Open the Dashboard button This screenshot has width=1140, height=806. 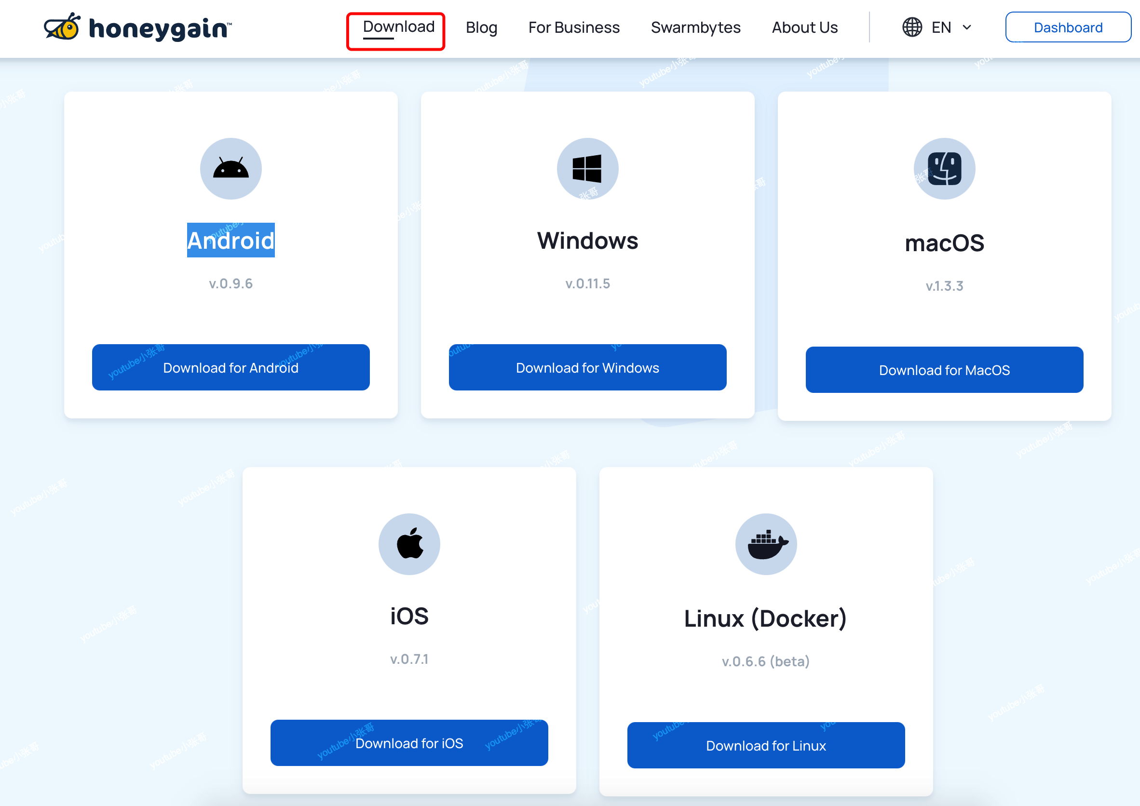(x=1068, y=27)
